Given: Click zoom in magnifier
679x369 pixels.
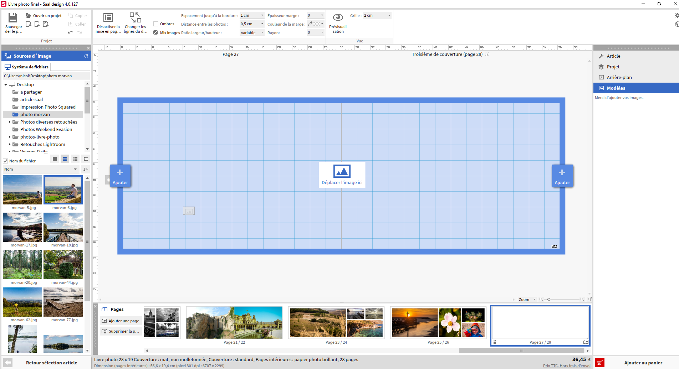Looking at the screenshot, I should click(x=582, y=300).
